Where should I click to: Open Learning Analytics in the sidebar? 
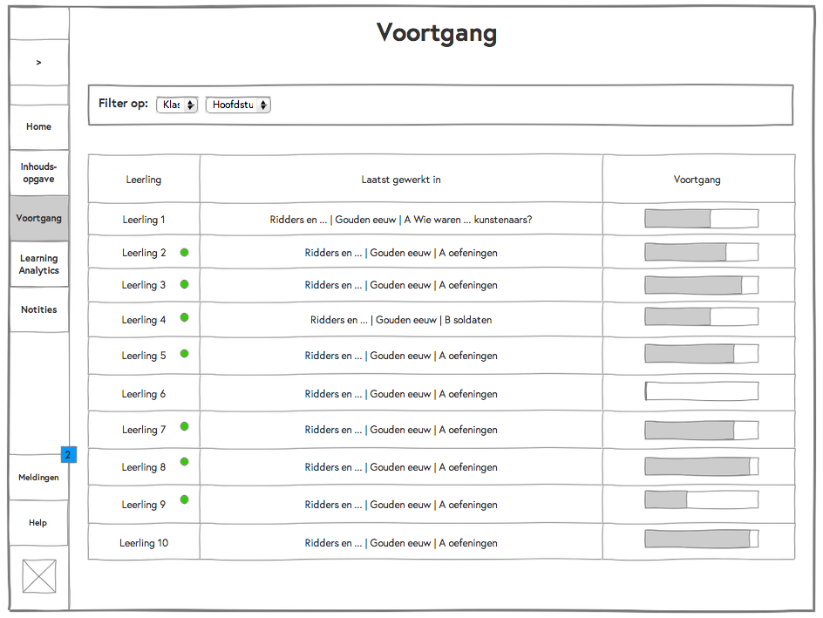(x=39, y=264)
